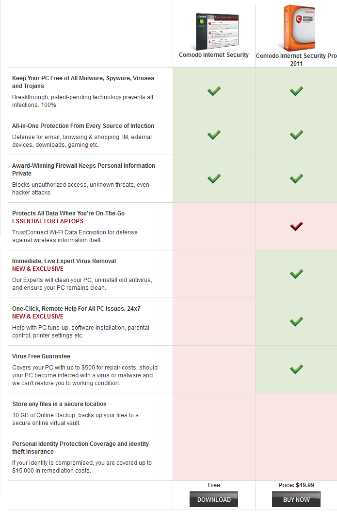
Task: Click the red checkmark for TrustConnect Wi-Fi
Action: [296, 226]
